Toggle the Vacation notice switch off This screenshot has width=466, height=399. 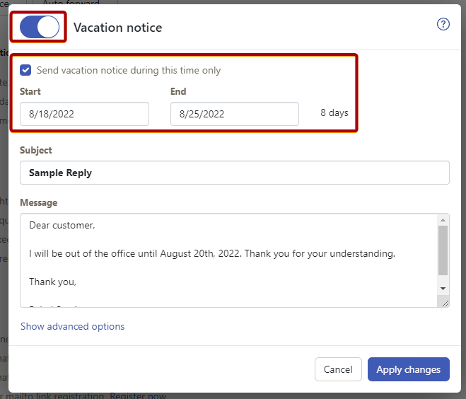coord(40,27)
